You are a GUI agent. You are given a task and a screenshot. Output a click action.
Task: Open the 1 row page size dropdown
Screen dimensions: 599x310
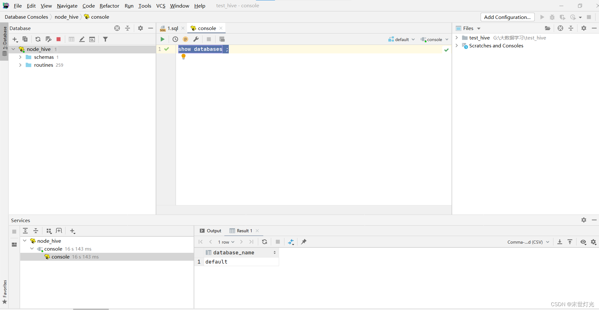[226, 242]
